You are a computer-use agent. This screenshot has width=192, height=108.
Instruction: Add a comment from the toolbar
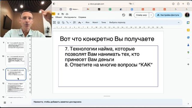74,22
